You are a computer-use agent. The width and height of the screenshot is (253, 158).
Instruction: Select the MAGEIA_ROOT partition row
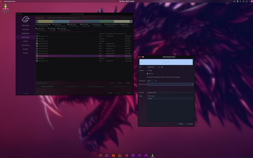pos(84,53)
